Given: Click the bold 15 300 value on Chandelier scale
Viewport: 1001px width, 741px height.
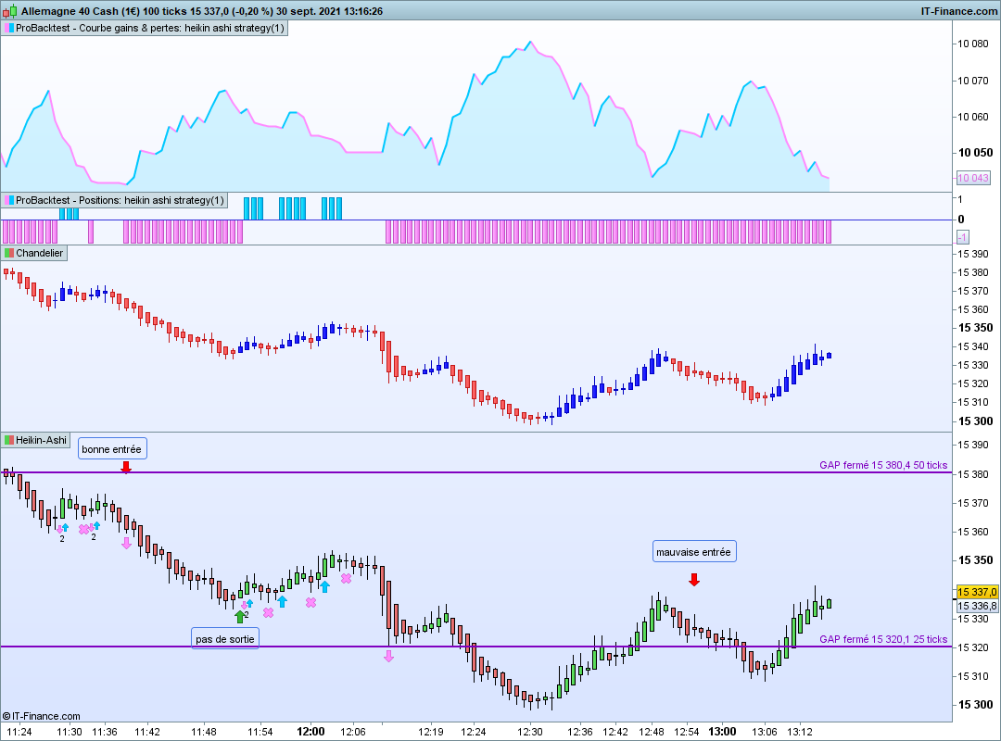Looking at the screenshot, I should pos(975,421).
